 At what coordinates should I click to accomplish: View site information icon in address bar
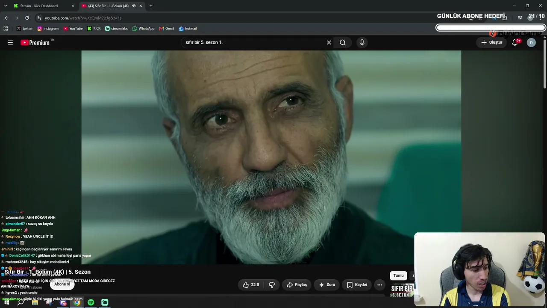click(x=39, y=18)
